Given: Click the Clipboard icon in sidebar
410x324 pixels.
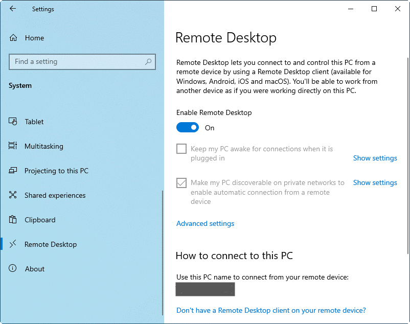Looking at the screenshot, I should 13,220.
